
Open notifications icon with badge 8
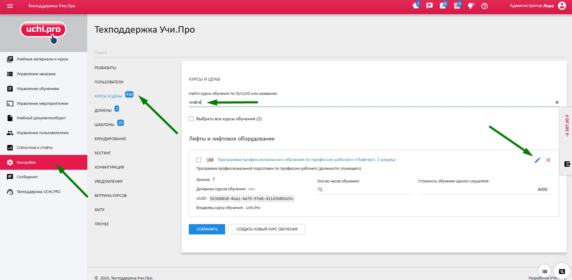pos(443,5)
